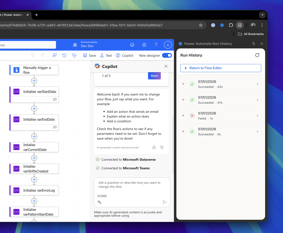Expand the failed 1s run dropdown

[x=183, y=116]
